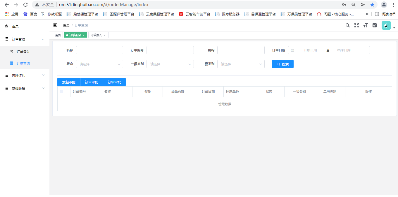398x197 pixels.
Task: Click the header search magnifier icon
Action: 347,26
